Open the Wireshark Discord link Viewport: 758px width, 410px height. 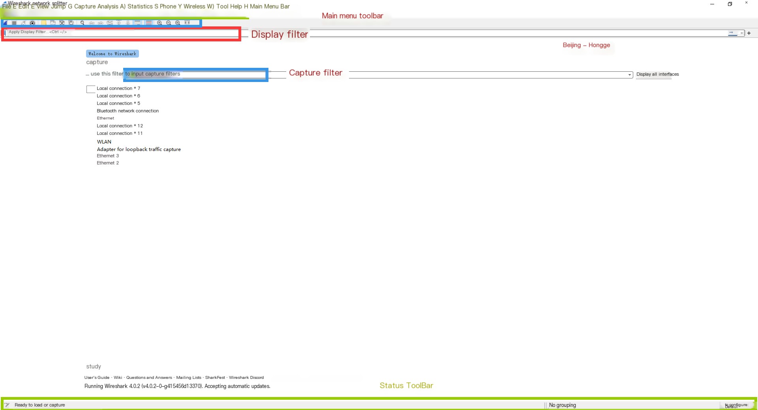click(x=246, y=378)
